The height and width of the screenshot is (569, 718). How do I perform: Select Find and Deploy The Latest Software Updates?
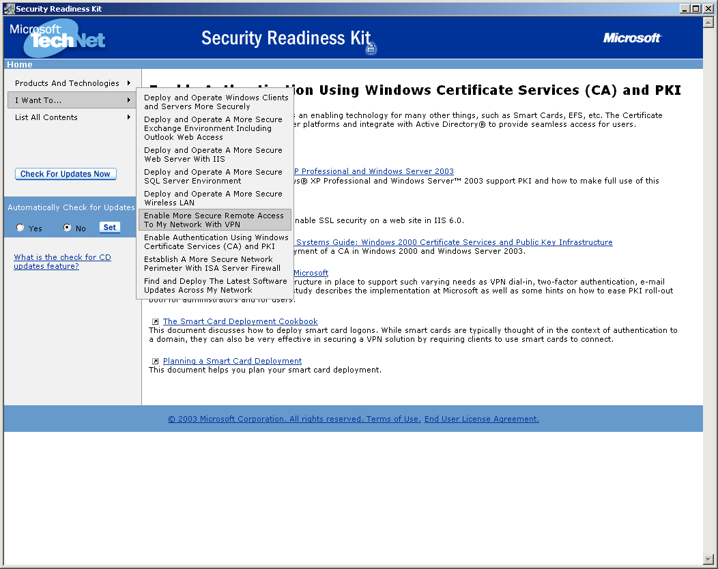pyautogui.click(x=215, y=286)
